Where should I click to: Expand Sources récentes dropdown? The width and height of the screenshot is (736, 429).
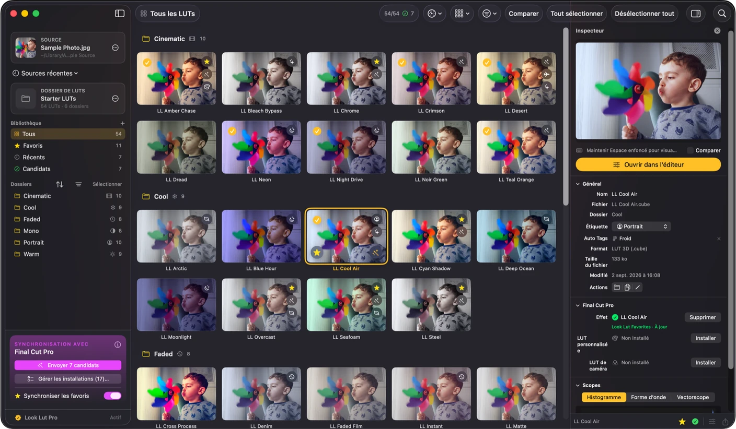coord(45,73)
